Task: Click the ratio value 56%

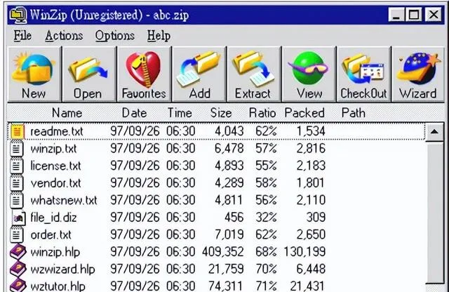Action: click(x=266, y=200)
